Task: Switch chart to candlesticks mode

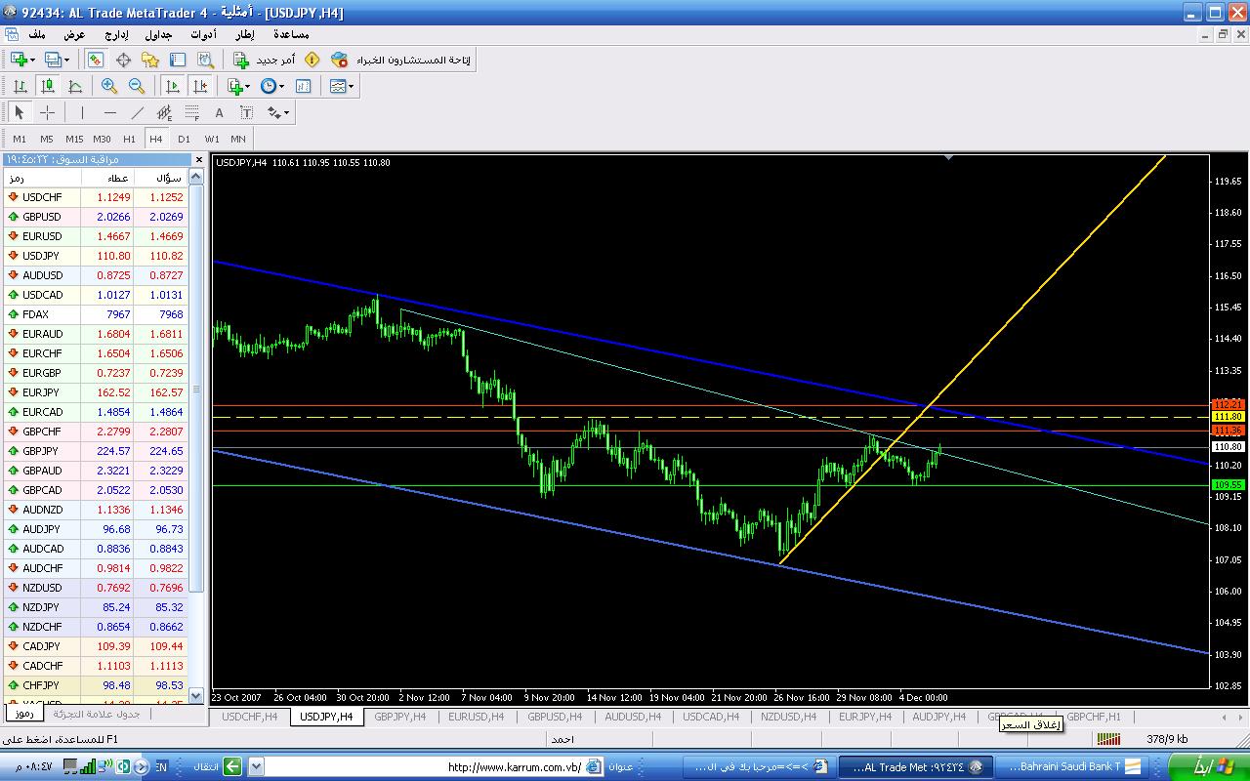Action: coord(47,86)
